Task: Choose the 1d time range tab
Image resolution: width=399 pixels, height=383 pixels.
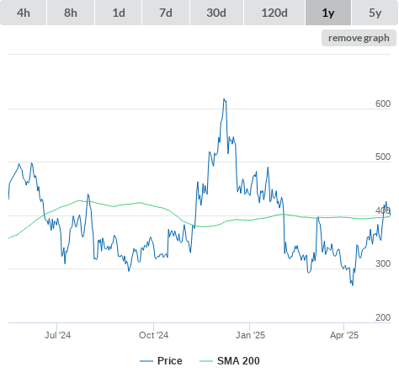Action: 119,13
